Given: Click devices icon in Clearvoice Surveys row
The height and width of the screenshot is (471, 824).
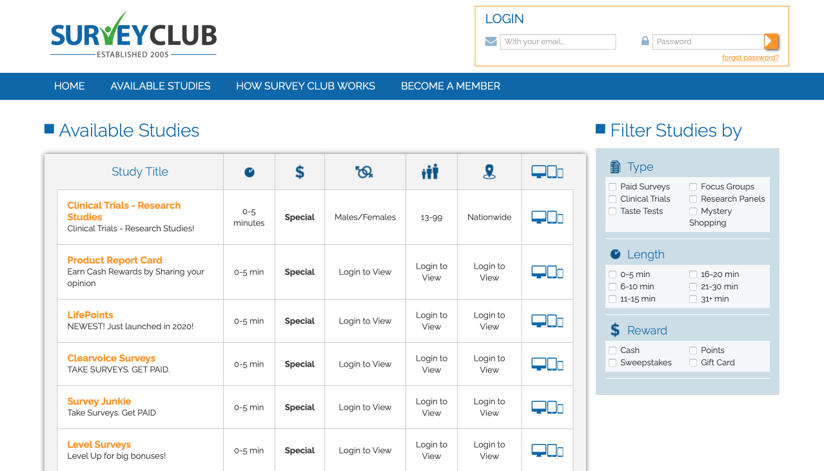Looking at the screenshot, I should point(547,364).
